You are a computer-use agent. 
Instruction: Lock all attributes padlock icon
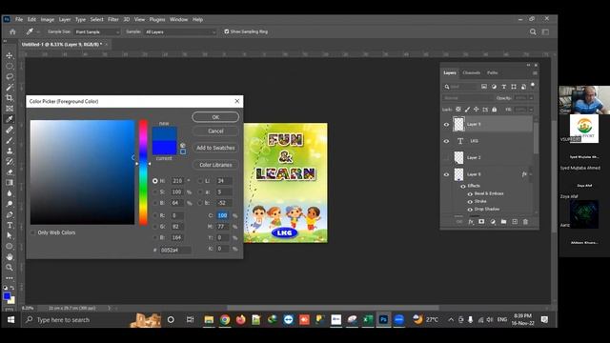pyautogui.click(x=494, y=110)
